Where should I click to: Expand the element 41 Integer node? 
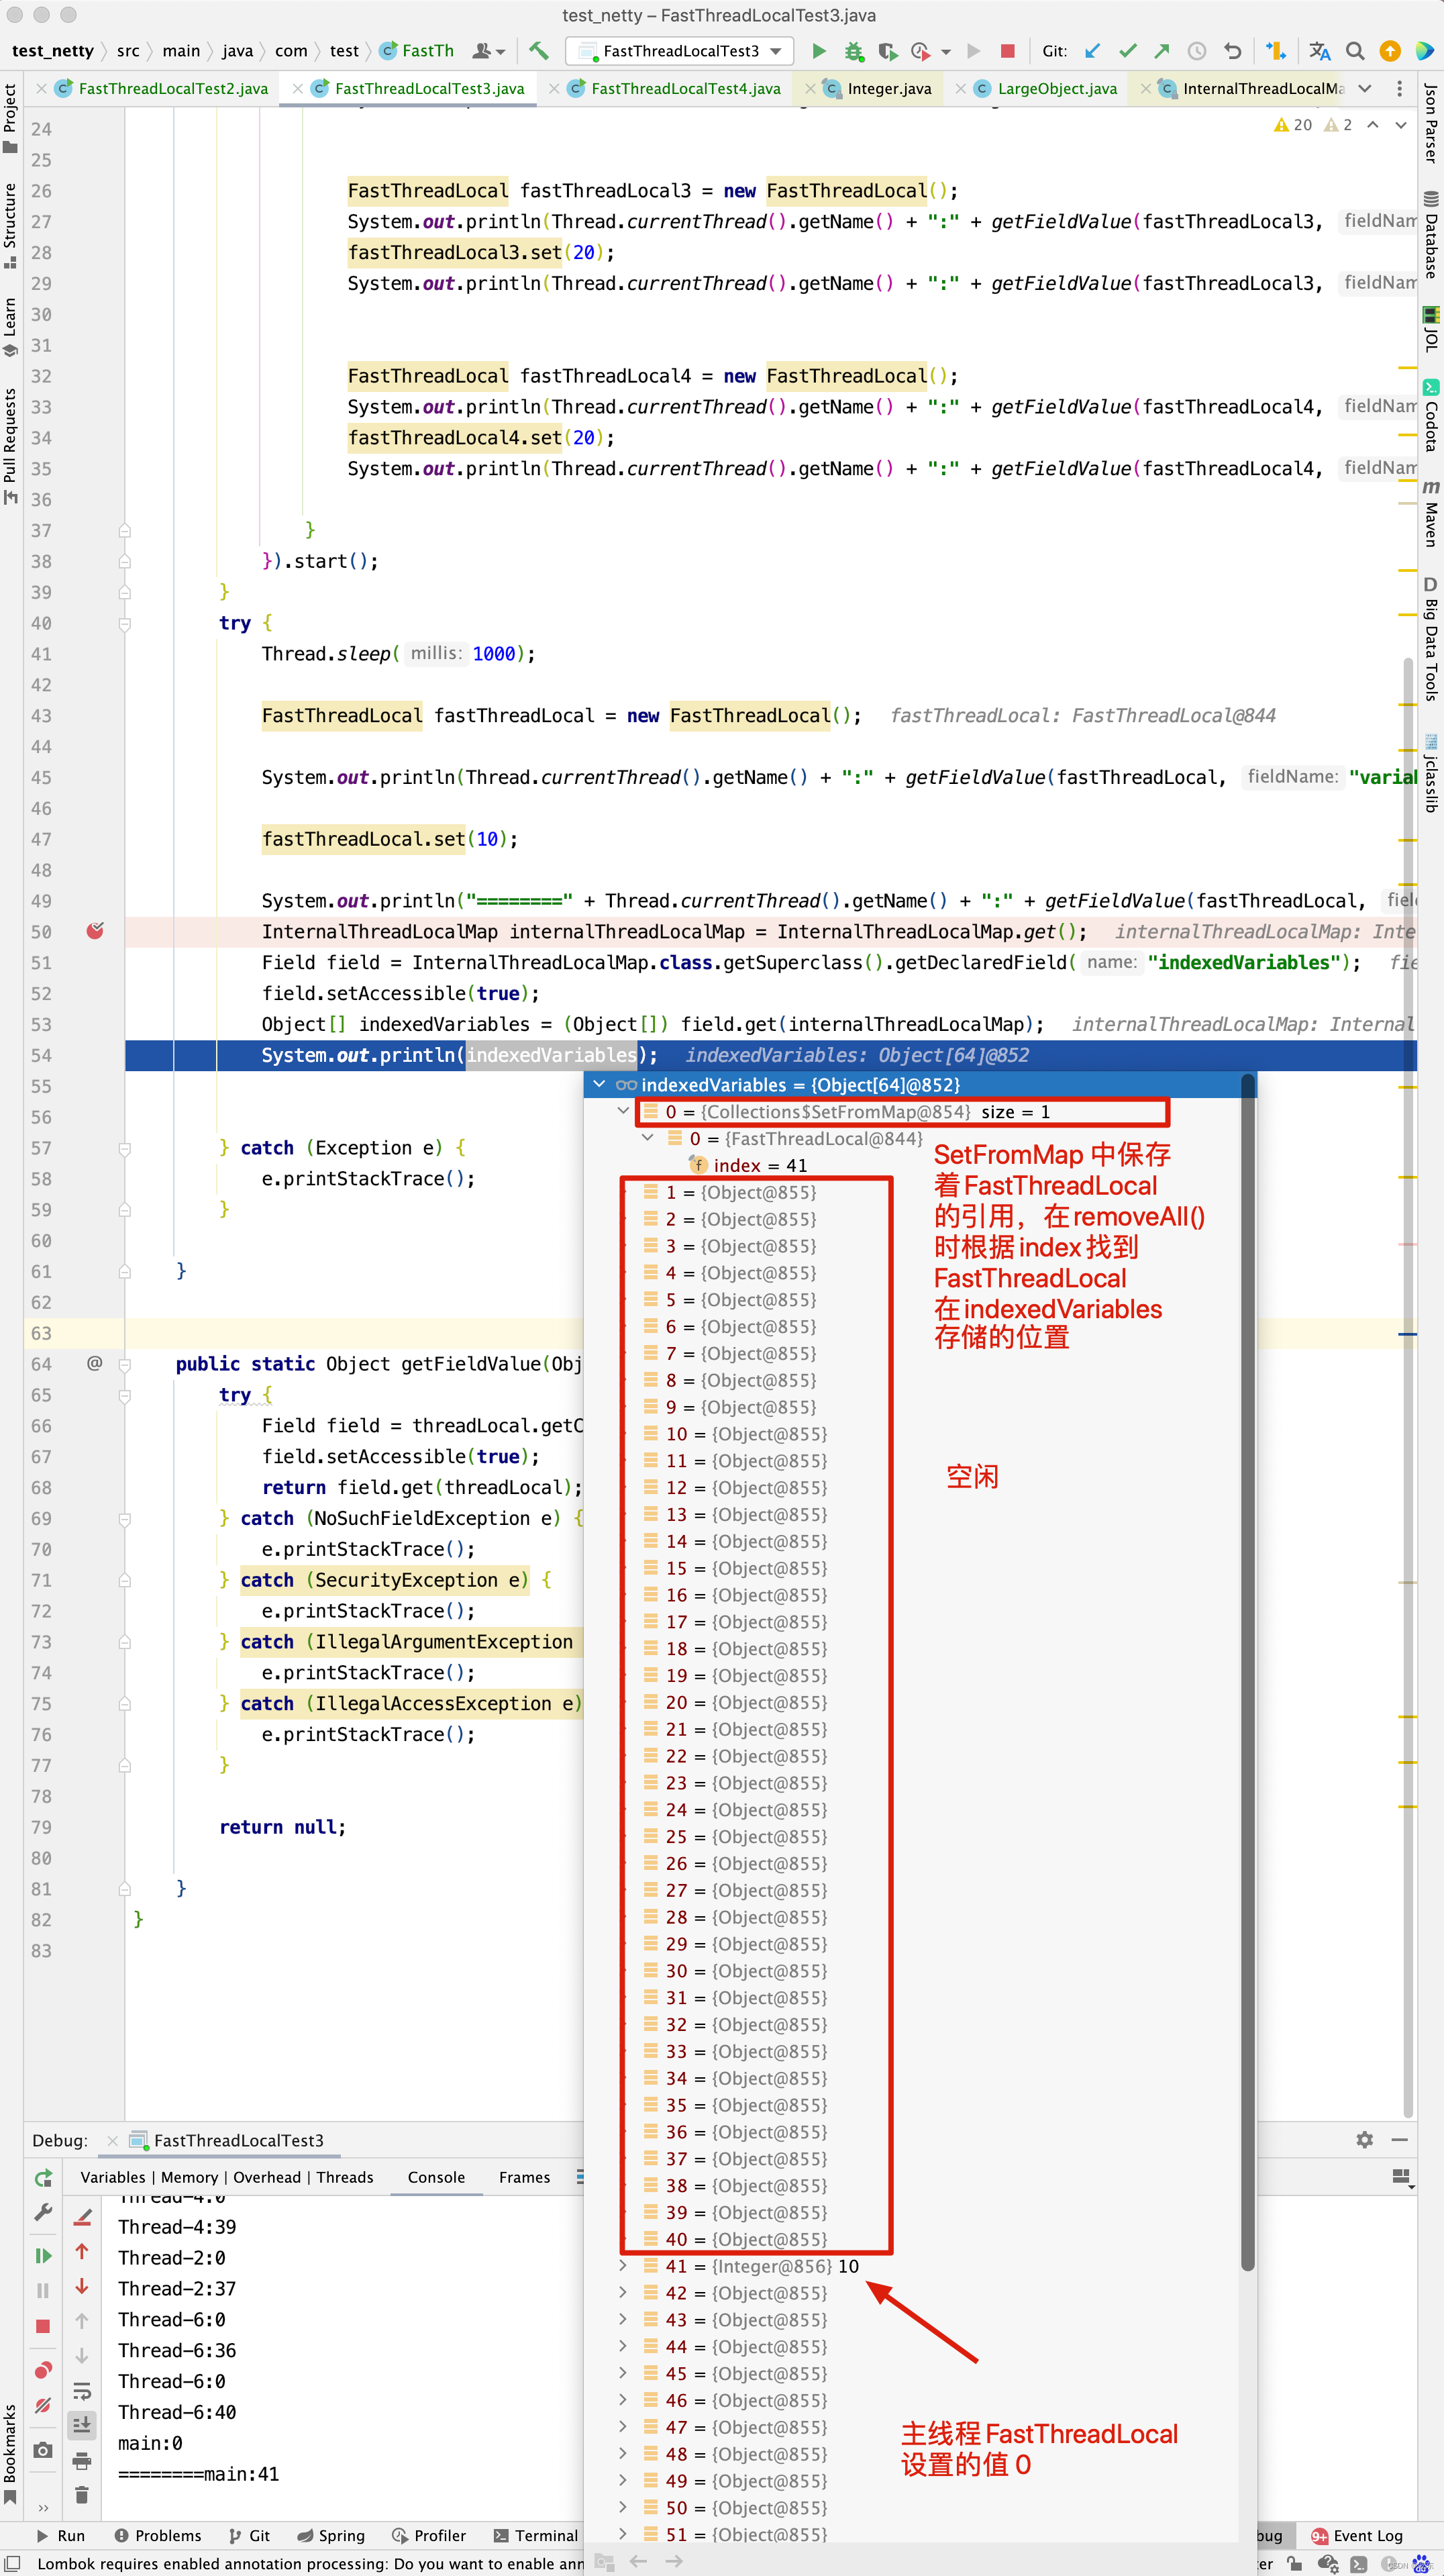point(623,2265)
